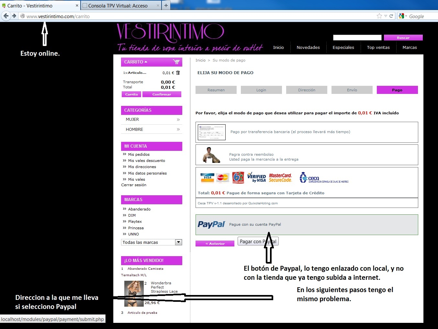Image resolution: width=438 pixels, height=329 pixels.
Task: Select the Carrito - Vestirintimo browser tab
Action: tap(40, 6)
